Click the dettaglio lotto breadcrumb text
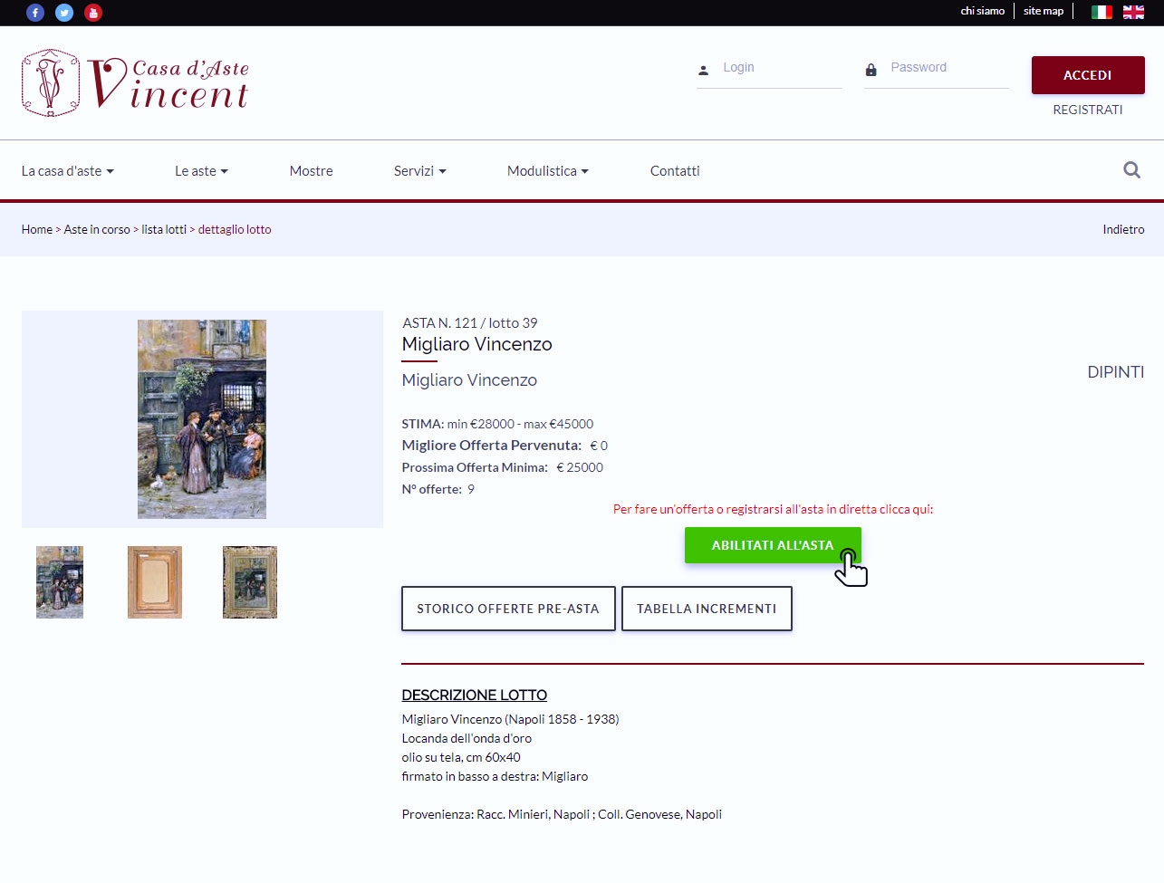 [235, 230]
